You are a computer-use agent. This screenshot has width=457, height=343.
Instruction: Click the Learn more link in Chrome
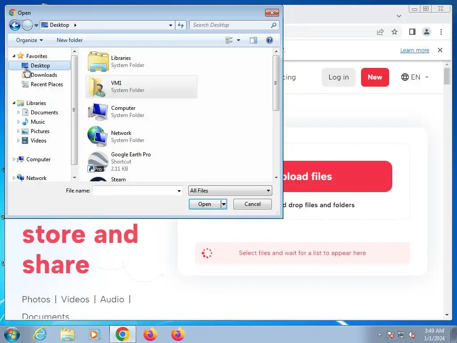point(415,50)
